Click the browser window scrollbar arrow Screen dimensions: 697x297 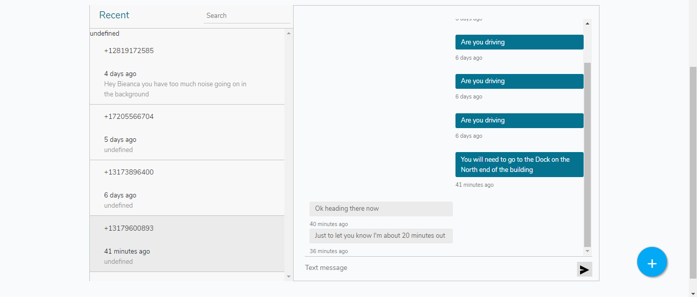click(693, 293)
